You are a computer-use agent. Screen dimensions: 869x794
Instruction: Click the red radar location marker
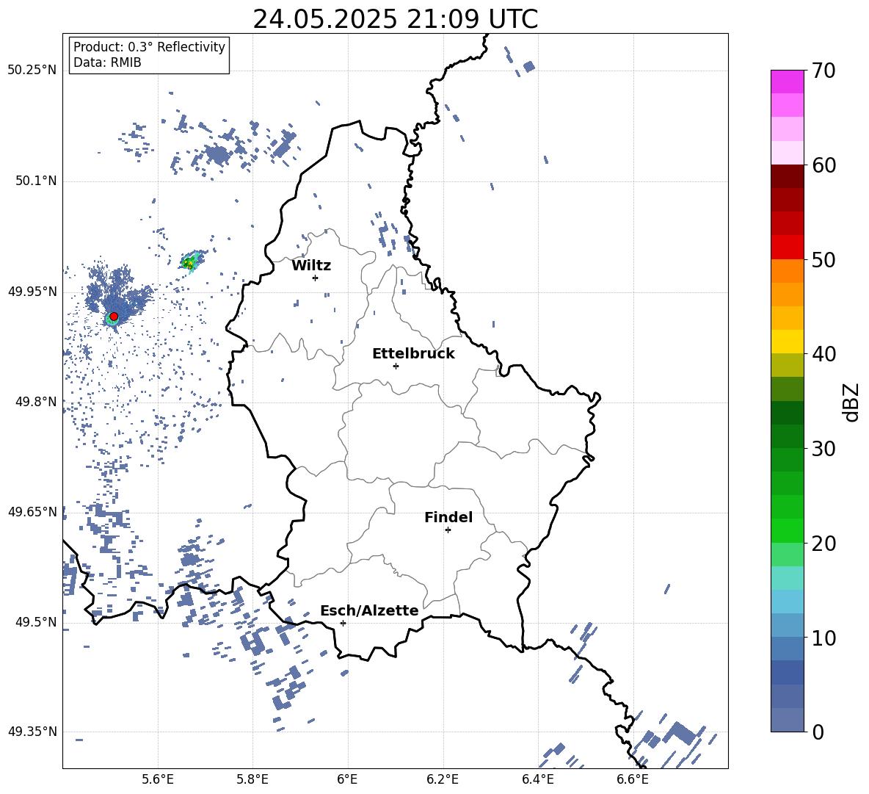(114, 316)
